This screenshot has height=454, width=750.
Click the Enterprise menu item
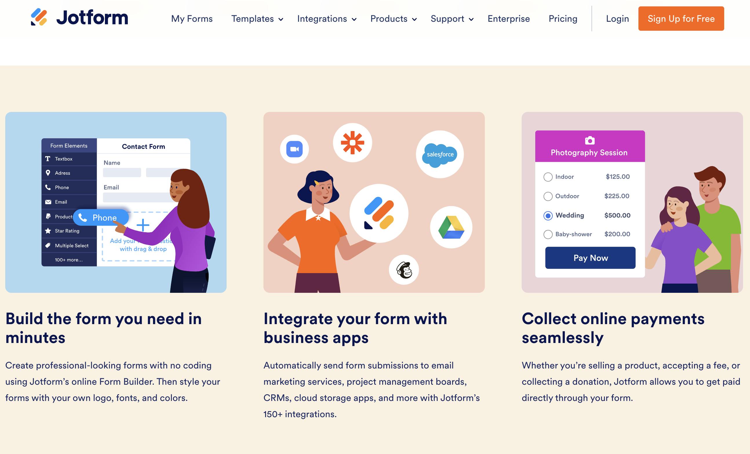pos(508,18)
